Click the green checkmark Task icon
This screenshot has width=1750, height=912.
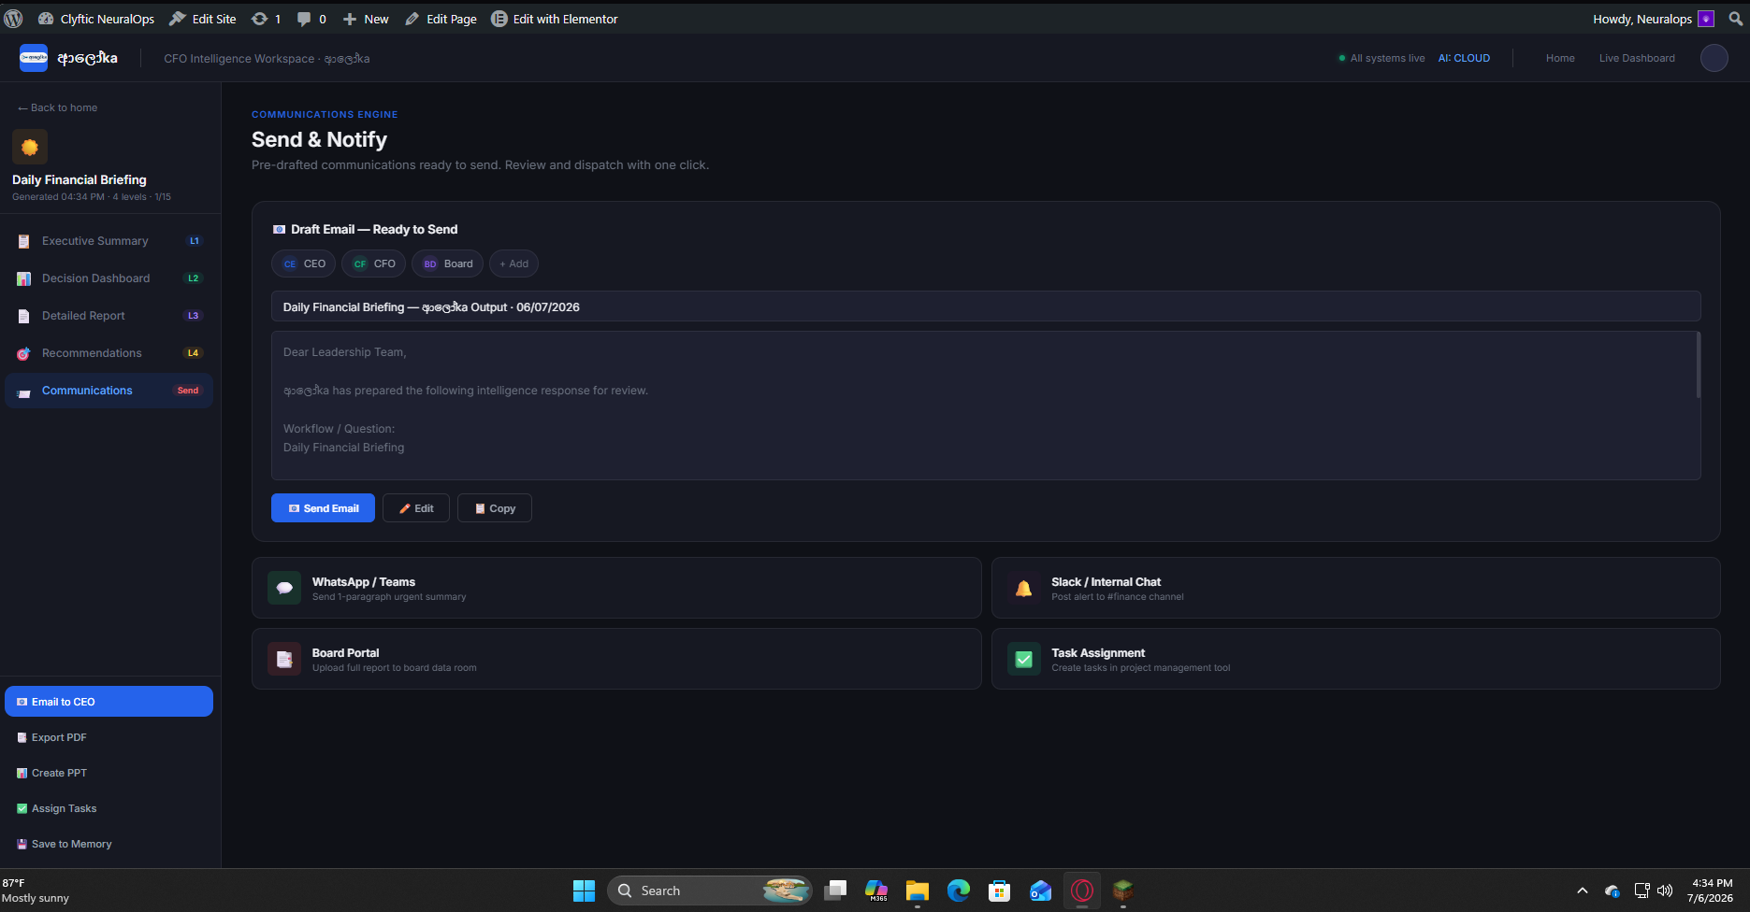1023,659
